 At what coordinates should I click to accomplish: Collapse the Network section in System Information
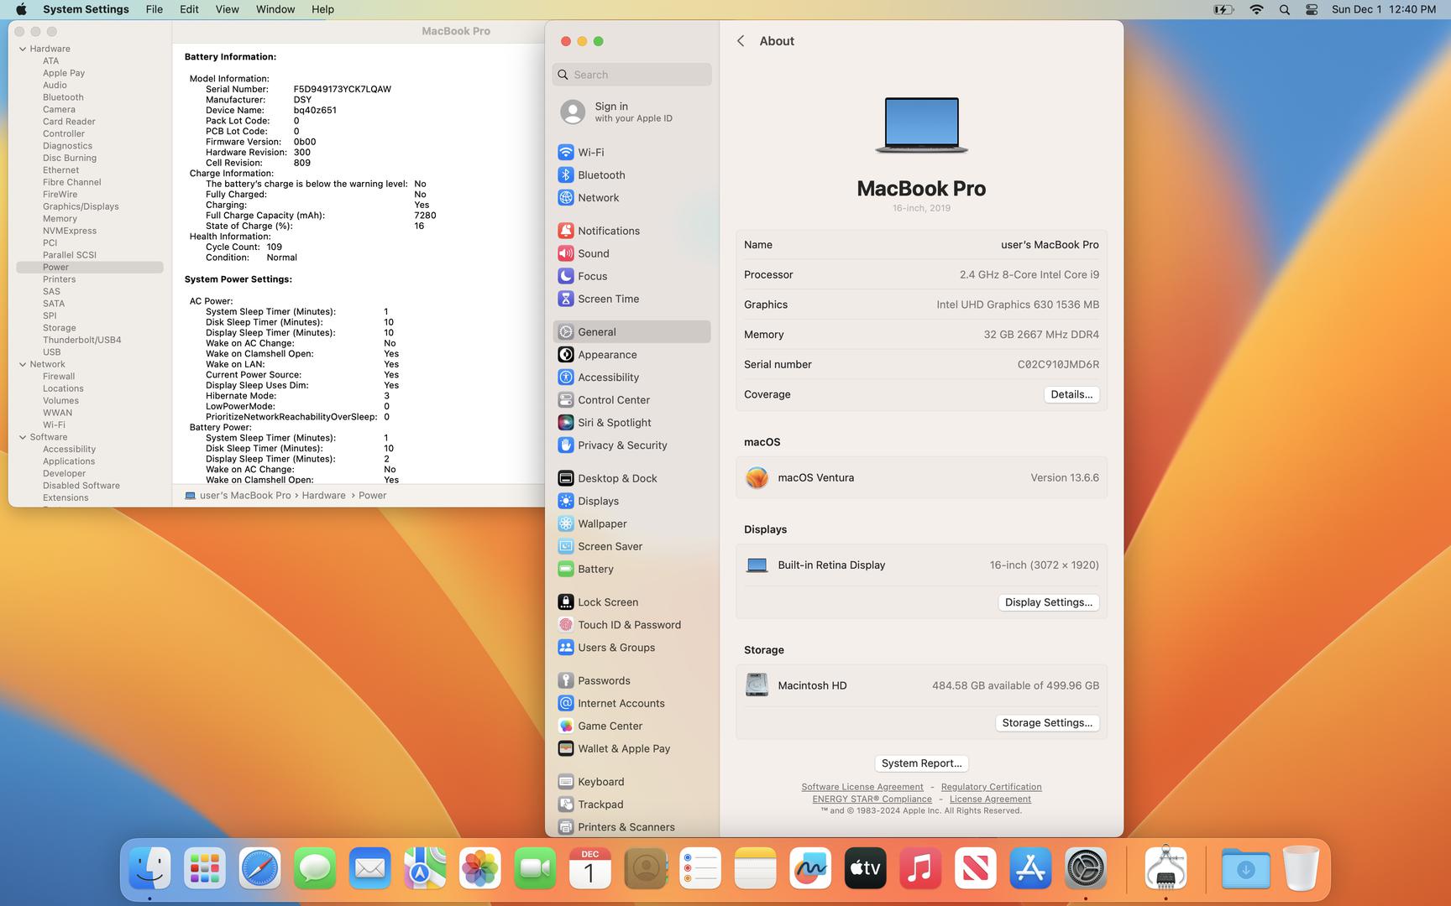click(x=23, y=364)
